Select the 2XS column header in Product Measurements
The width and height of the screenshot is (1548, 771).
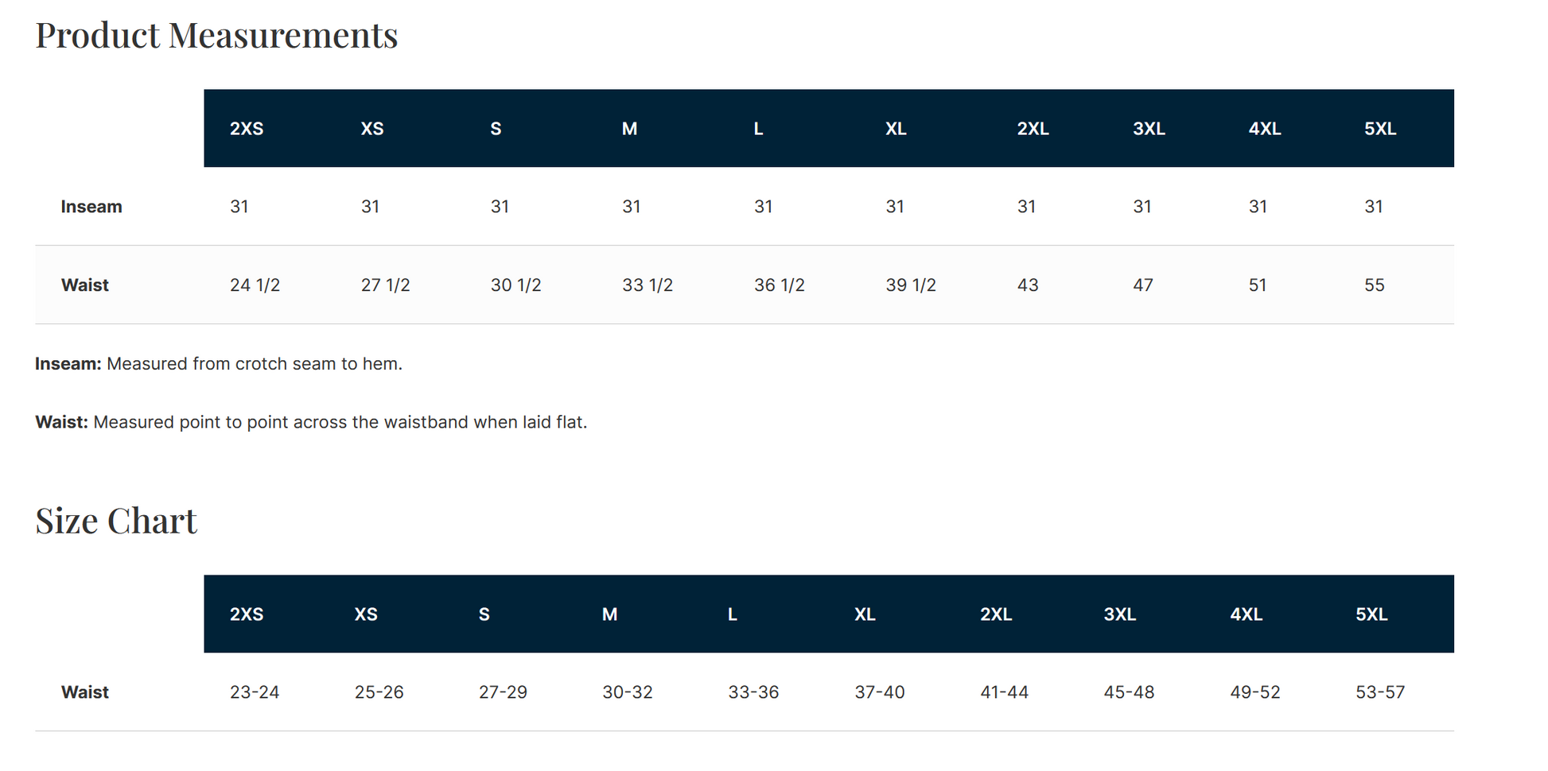[247, 129]
